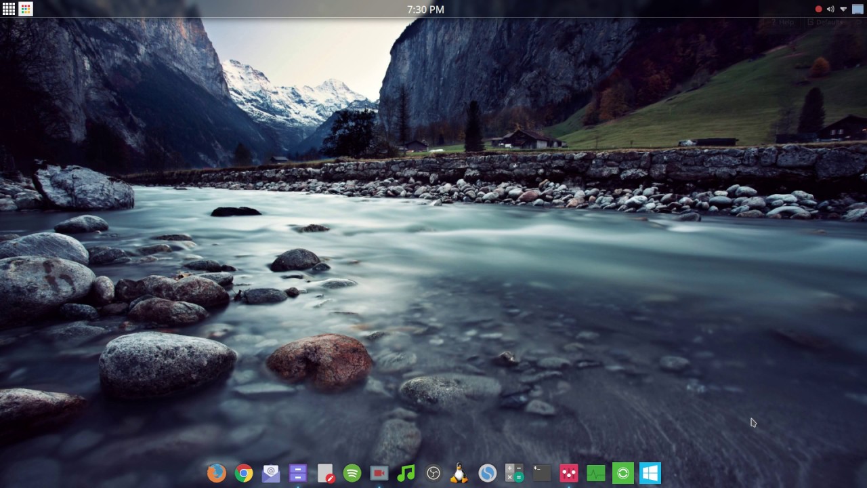Open the application grid launcher
The image size is (867, 488).
pyautogui.click(x=9, y=9)
